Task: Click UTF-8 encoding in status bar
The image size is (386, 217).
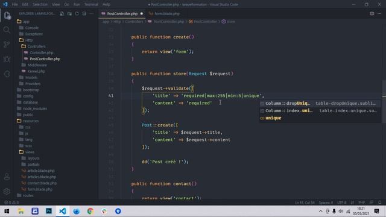Action: click(342, 203)
